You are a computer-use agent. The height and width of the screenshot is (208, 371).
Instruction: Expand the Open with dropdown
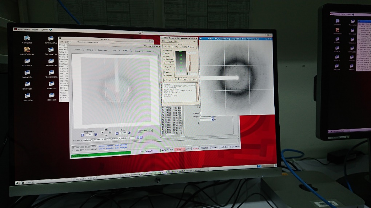point(145,130)
